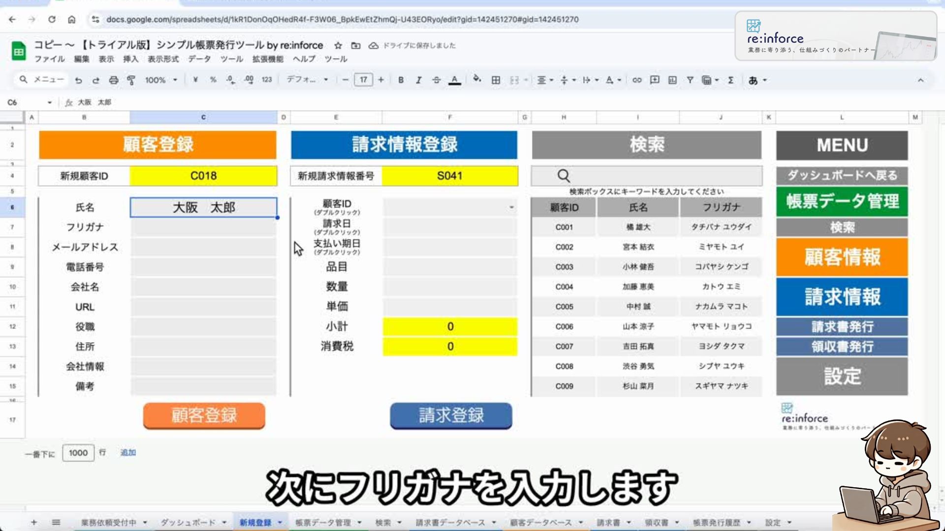Expand the 顧客ID dropdown cell

click(x=511, y=207)
